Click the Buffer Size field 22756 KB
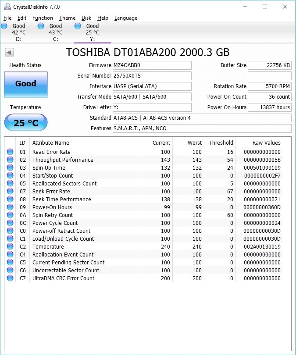The image size is (296, 356). tap(269, 65)
